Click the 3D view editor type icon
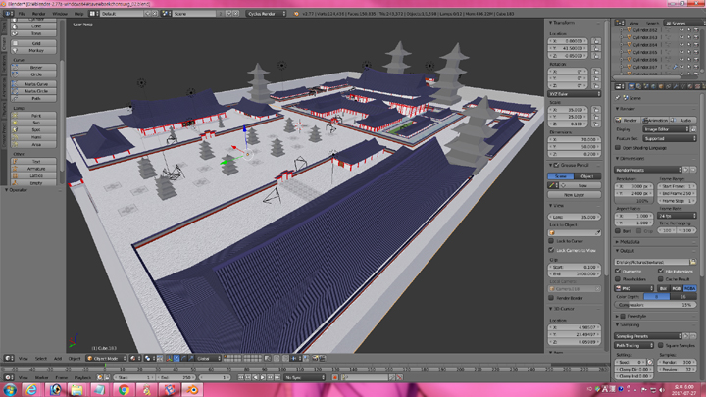The image size is (706, 397). [9, 359]
